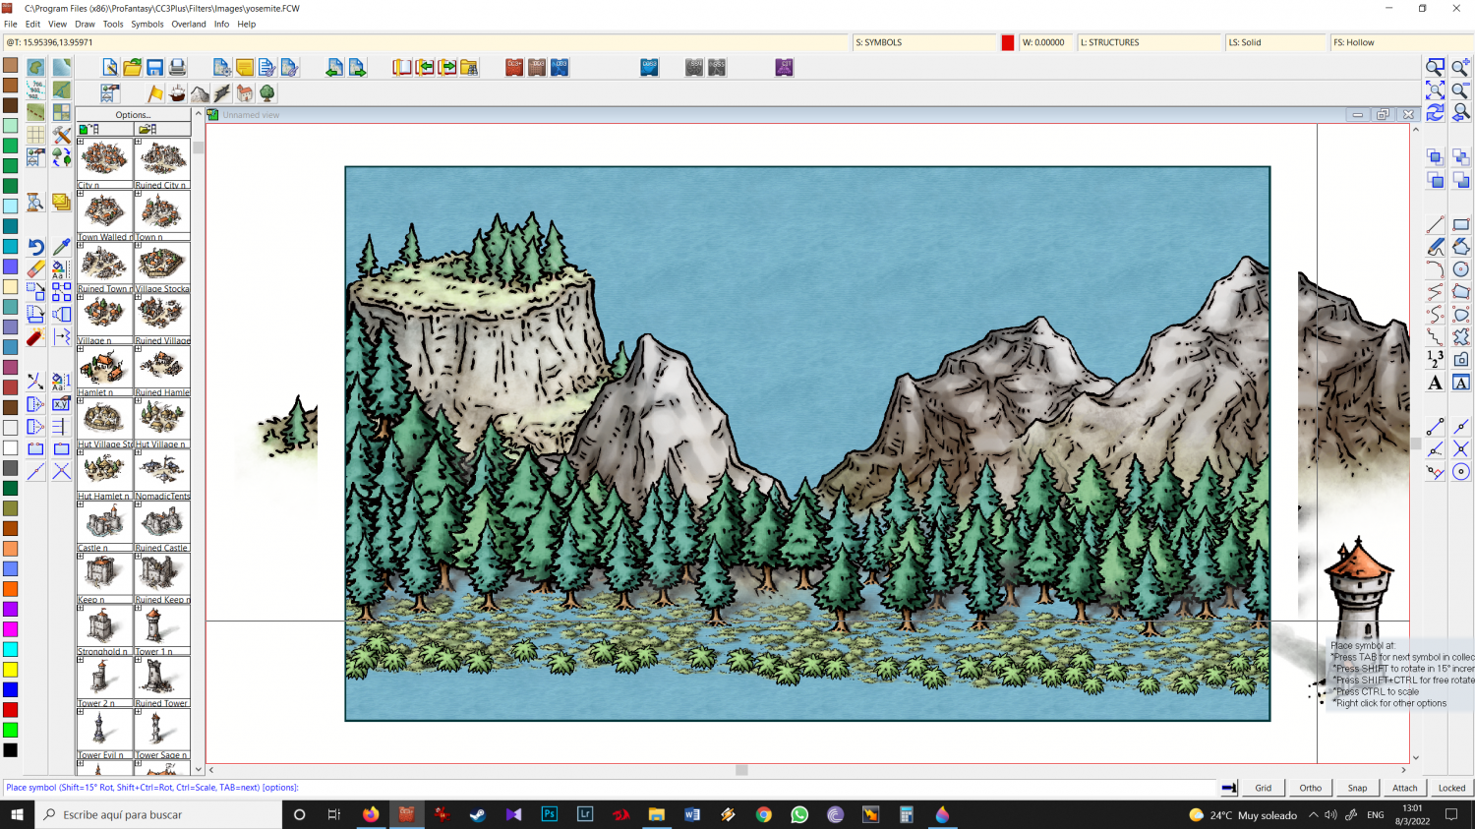Expand the City n symbol collection
The image size is (1475, 829).
[81, 142]
